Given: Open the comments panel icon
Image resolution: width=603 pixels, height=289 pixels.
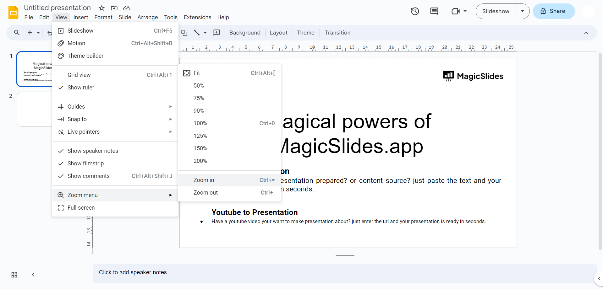Looking at the screenshot, I should coord(434,11).
